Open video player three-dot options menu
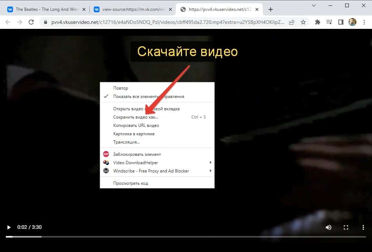This screenshot has width=372, height=252. coord(363,227)
